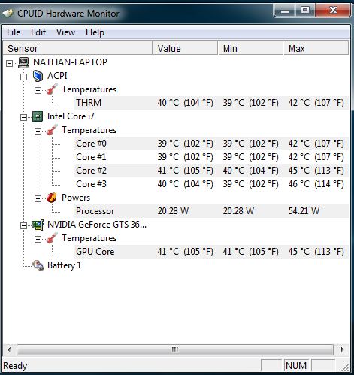This screenshot has width=354, height=375.
Task: Select the Core #3 row
Action: tap(211, 184)
